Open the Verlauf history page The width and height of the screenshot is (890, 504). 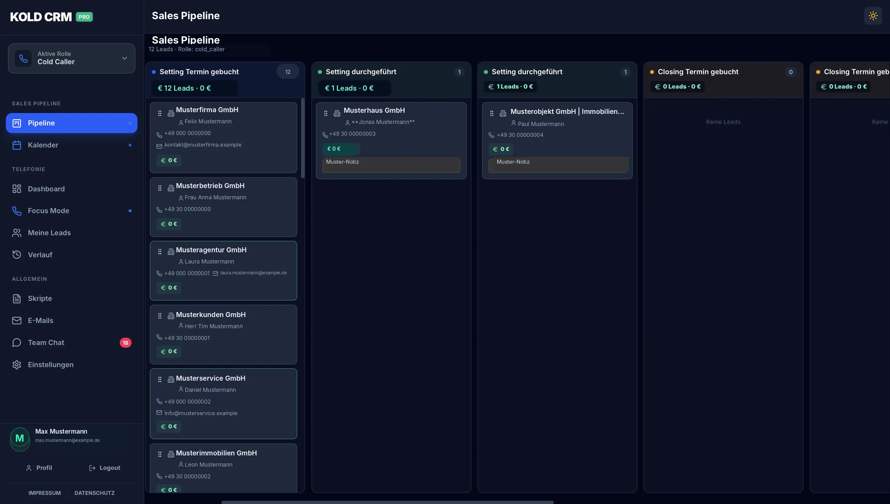coord(72,255)
